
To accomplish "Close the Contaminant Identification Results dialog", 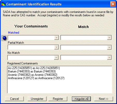I will [x=113, y=4].
